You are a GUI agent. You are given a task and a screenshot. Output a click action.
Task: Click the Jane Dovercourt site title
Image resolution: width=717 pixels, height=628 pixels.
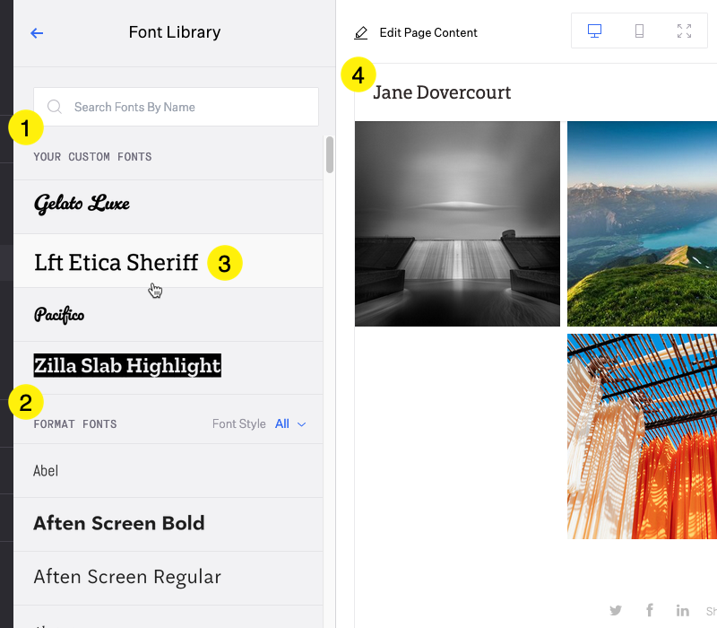[x=442, y=92]
